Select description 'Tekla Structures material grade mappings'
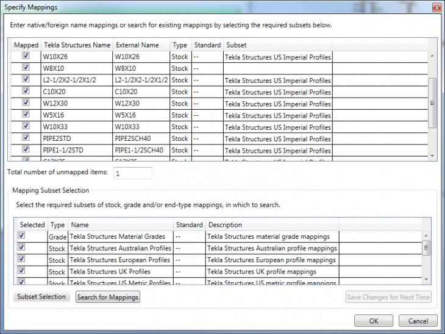Viewport: 445px width, 334px height. coord(272,236)
